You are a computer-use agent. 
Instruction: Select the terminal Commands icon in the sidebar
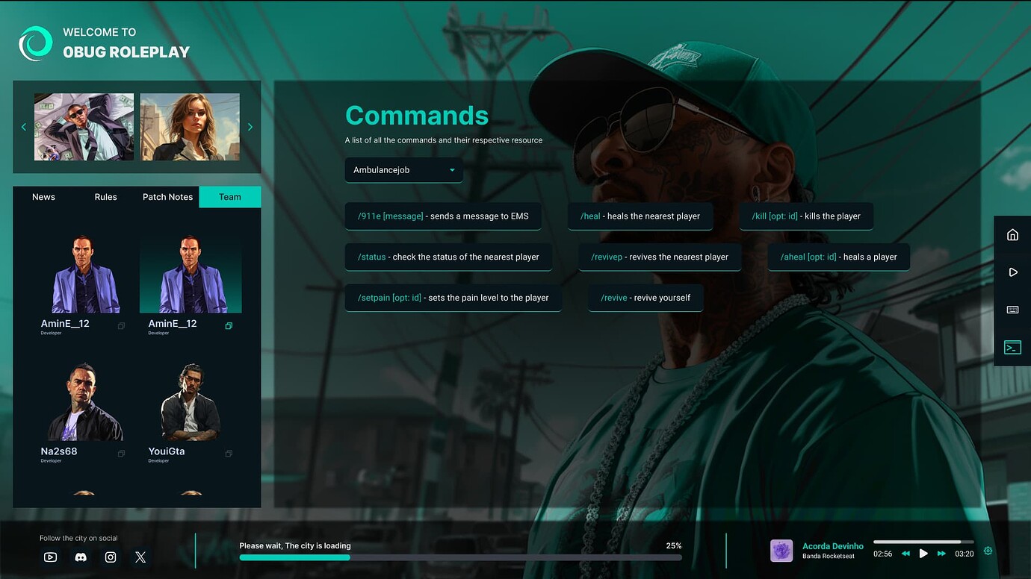pyautogui.click(x=1012, y=347)
